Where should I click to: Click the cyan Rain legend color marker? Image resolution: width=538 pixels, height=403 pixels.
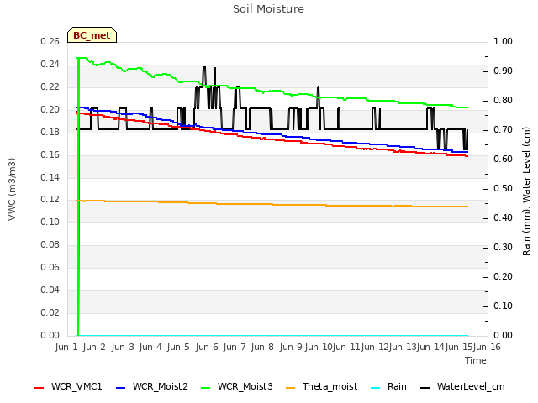pos(376,388)
